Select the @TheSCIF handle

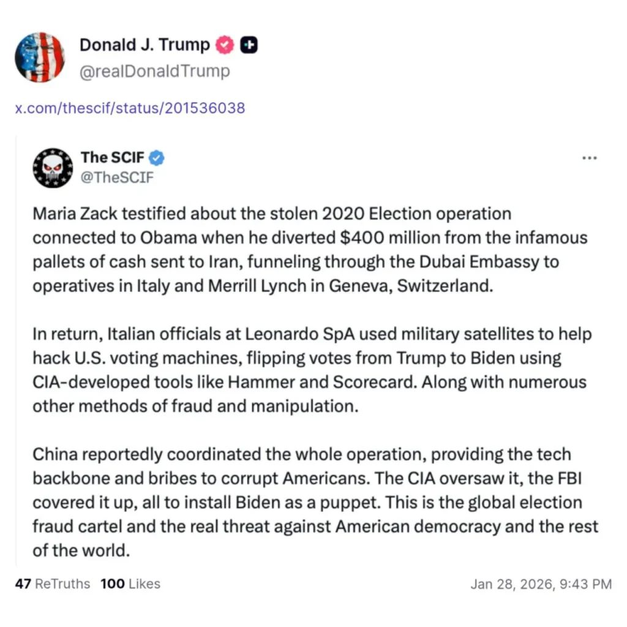[117, 178]
